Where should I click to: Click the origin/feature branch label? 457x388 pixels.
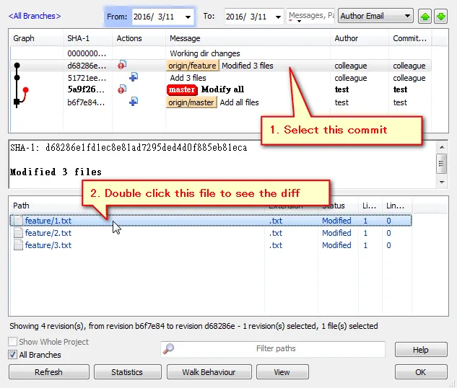(192, 66)
